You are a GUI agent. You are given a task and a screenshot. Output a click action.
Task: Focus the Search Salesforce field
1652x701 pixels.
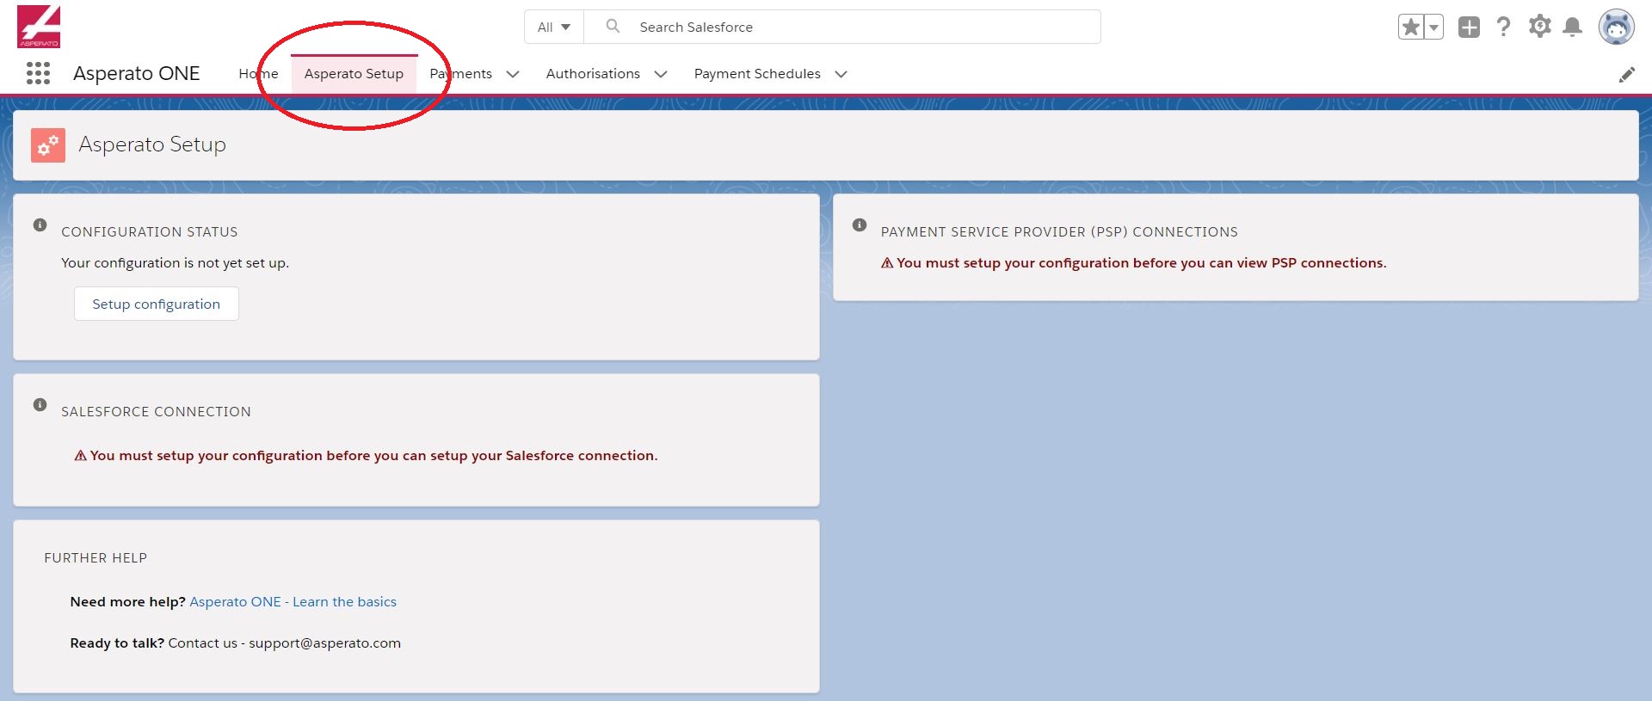point(842,27)
